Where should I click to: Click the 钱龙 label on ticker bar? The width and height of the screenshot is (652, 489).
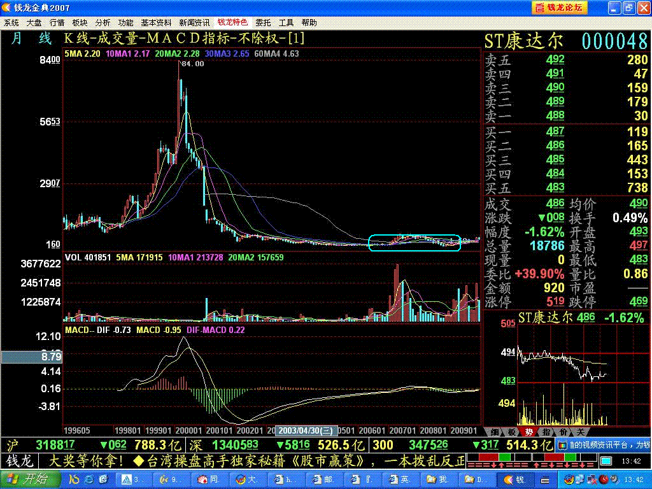pos(19,461)
